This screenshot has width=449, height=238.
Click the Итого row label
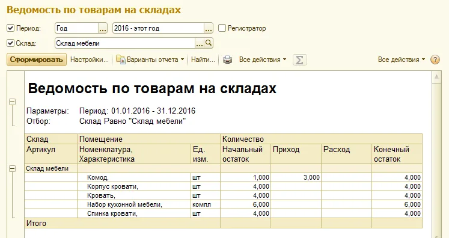(37, 223)
